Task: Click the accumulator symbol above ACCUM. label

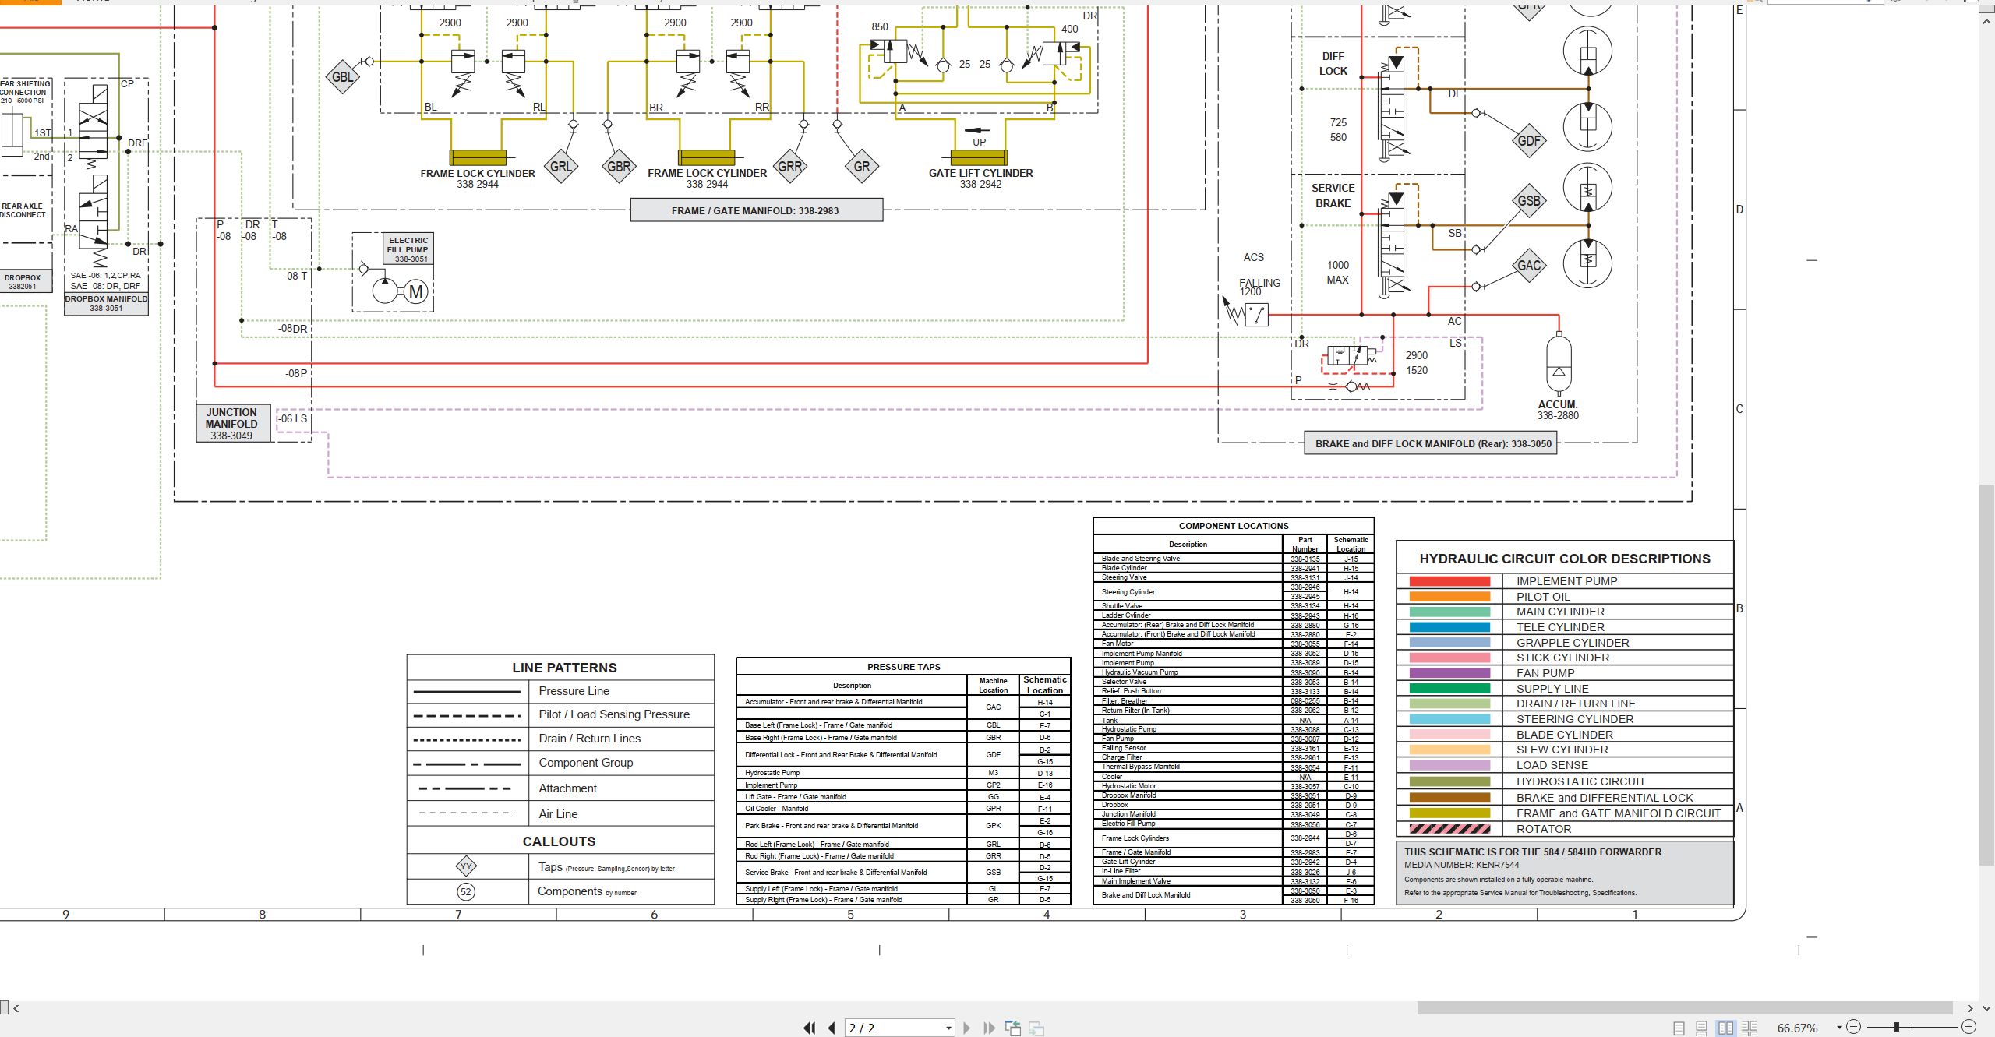Action: 1558,363
